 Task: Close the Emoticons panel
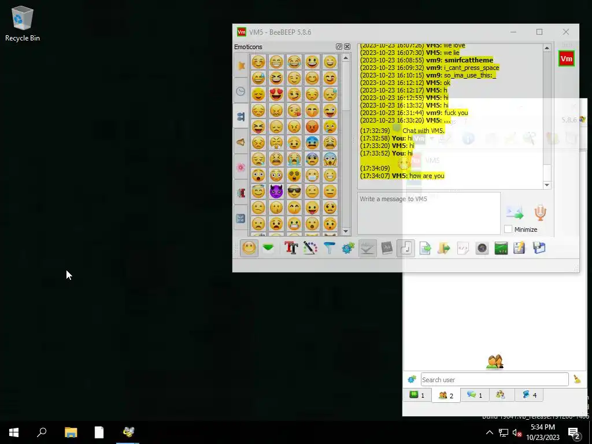(347, 46)
